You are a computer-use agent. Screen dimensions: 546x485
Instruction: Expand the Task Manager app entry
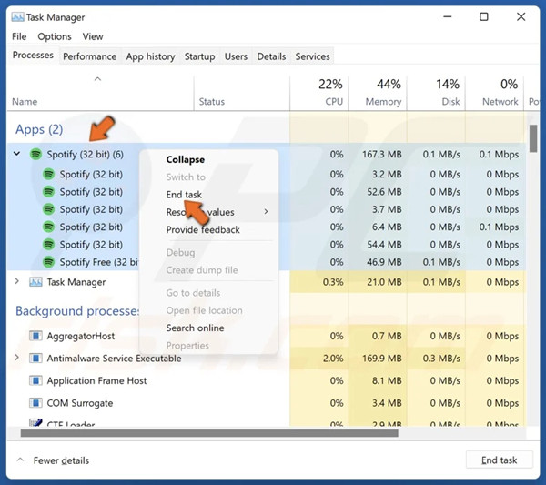click(x=16, y=281)
